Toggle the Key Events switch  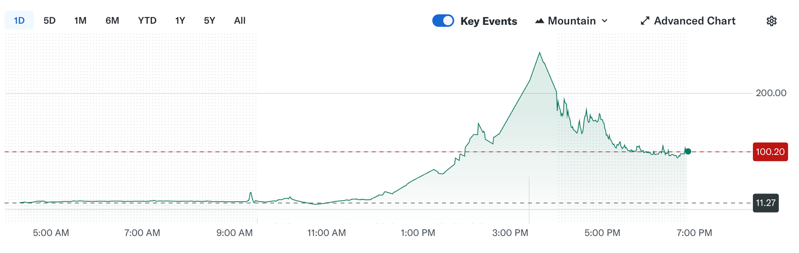(x=443, y=20)
